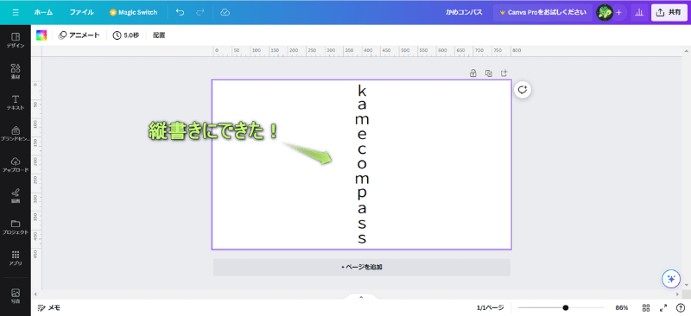Click the ページを追加 button
Image resolution: width=691 pixels, height=316 pixels.
coord(362,267)
